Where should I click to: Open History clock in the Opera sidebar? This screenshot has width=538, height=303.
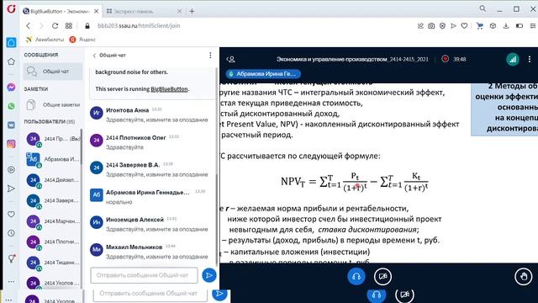tap(11, 233)
